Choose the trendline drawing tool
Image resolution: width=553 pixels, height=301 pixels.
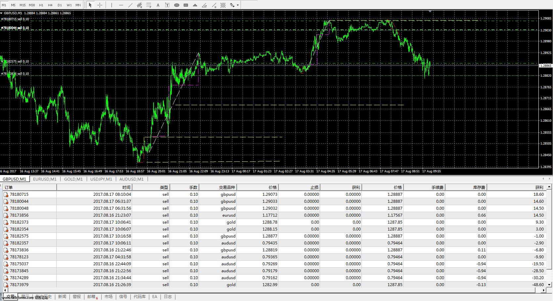pyautogui.click(x=130, y=5)
